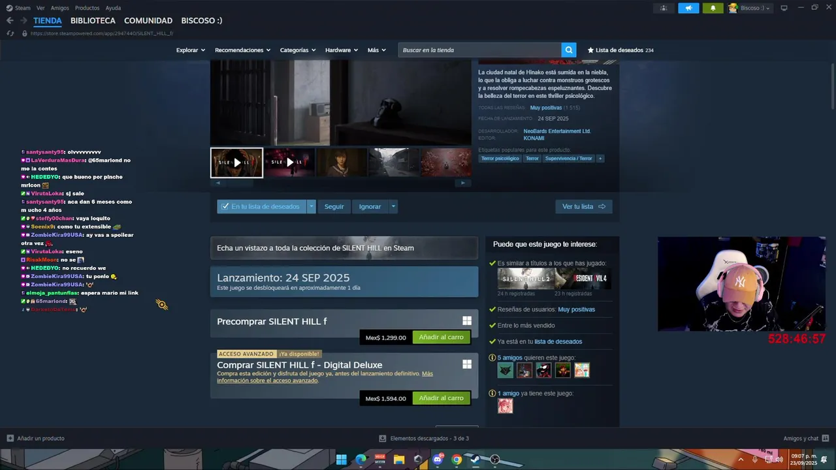Click the Windows logo on Digital Deluxe edition
Viewport: 836px width, 470px height.
(x=467, y=364)
